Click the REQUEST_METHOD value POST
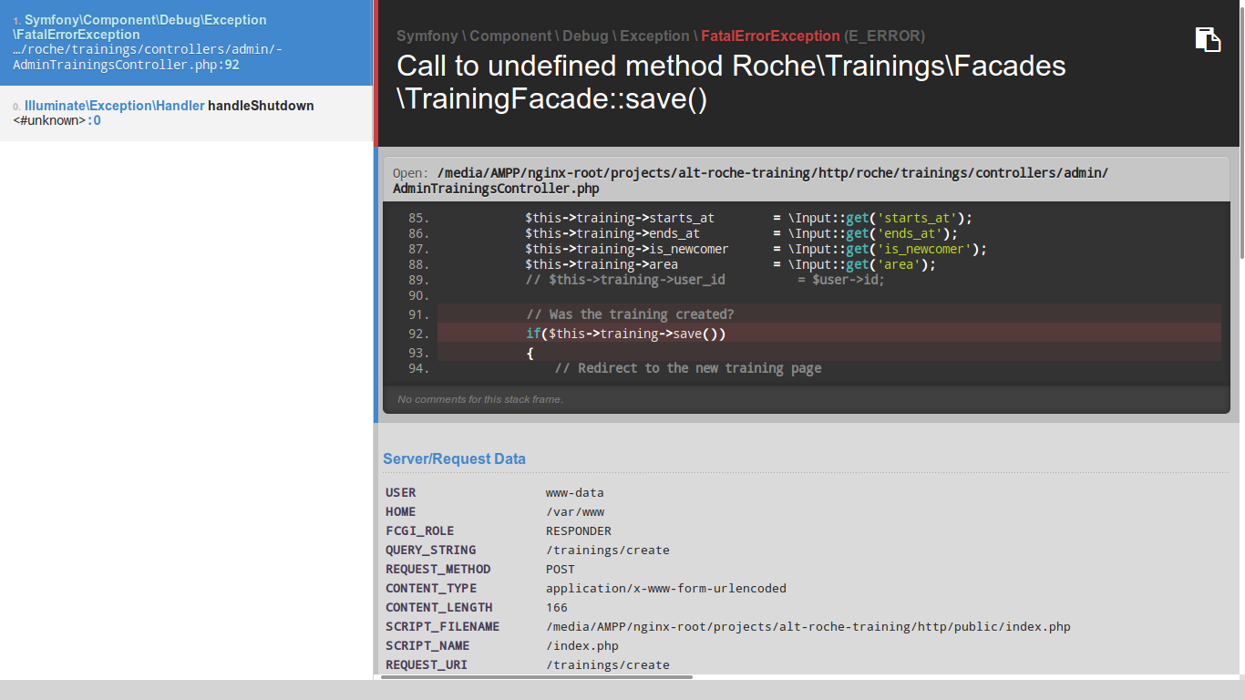 560,569
